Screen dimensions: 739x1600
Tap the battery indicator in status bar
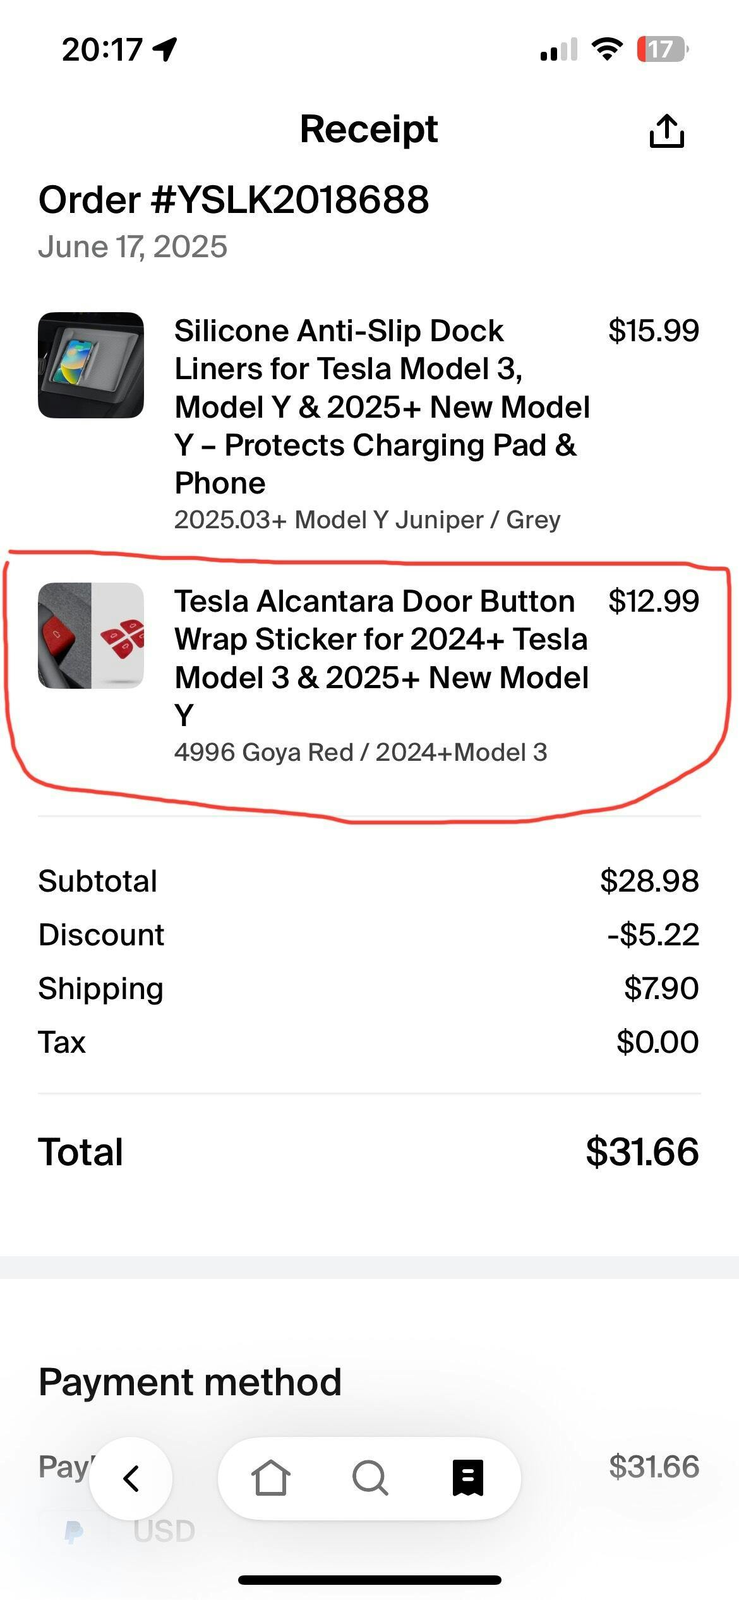pyautogui.click(x=662, y=49)
